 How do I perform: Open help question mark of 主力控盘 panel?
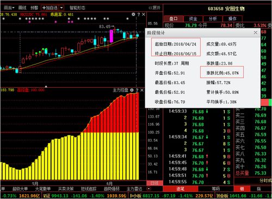(x=137, y=90)
